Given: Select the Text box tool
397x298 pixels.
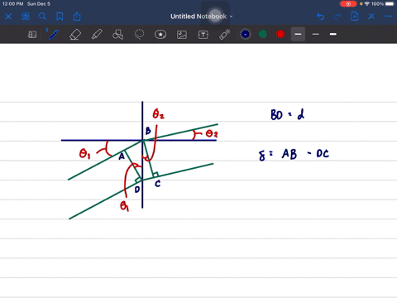Looking at the screenshot, I should (203, 35).
